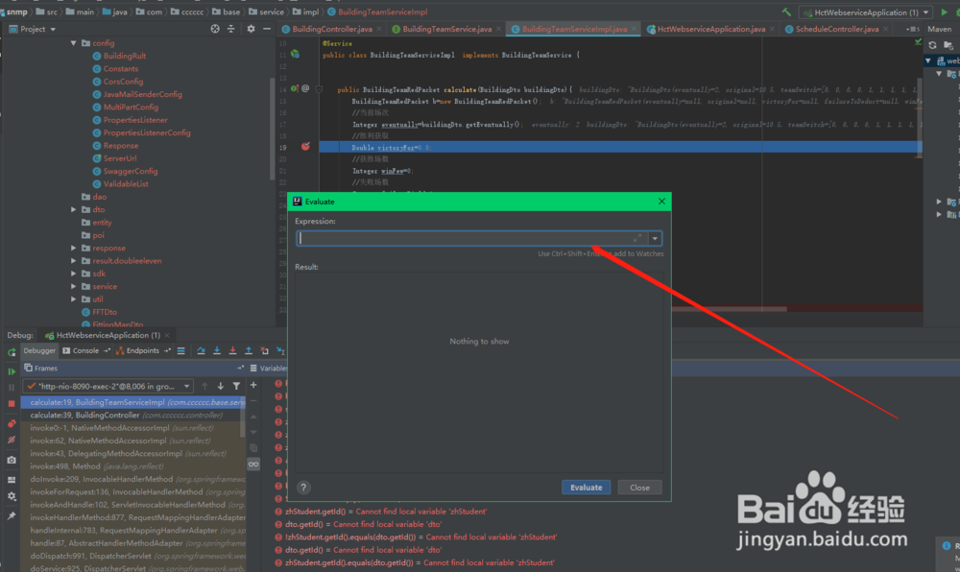
Task: Close the HctWebserviceApplication (1) debug tab
Action: coord(167,335)
